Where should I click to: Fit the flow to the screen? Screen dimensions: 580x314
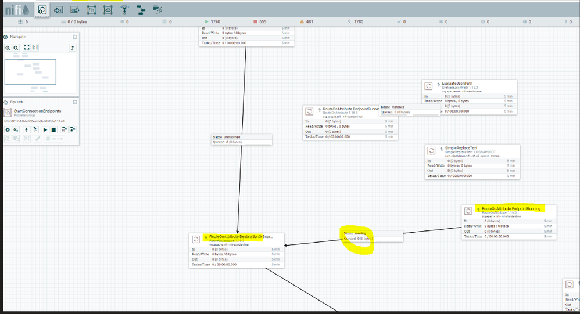pos(27,47)
